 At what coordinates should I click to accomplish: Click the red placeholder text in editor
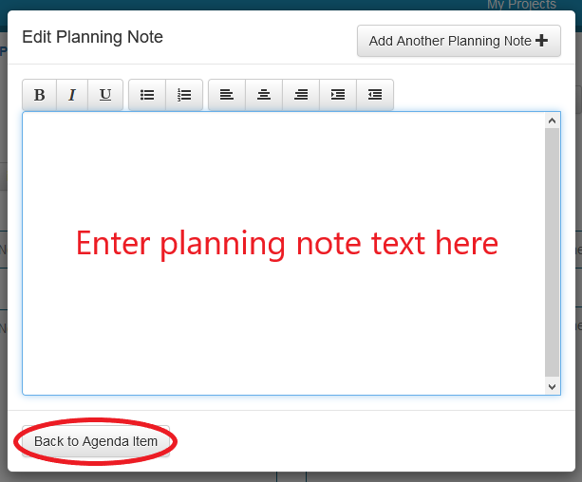(x=287, y=244)
